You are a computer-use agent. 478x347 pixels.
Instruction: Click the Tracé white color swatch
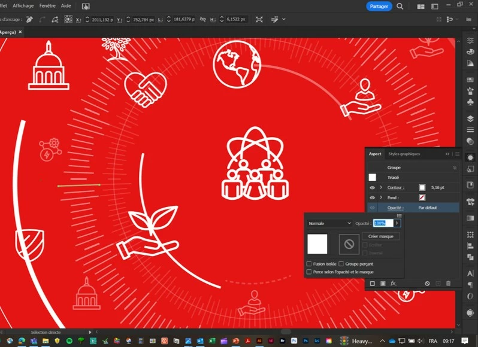(x=372, y=177)
